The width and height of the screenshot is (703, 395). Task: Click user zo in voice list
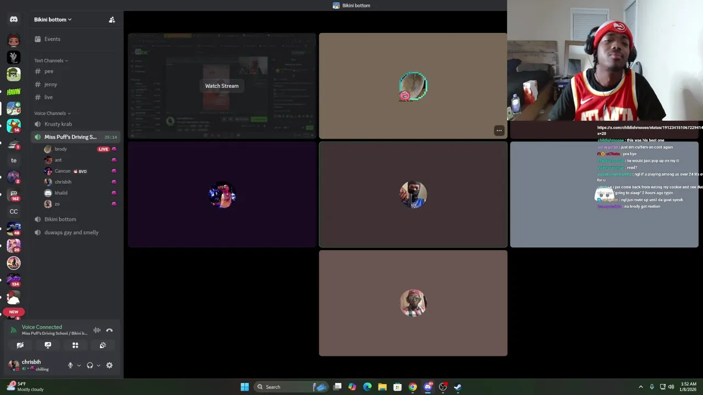click(57, 204)
